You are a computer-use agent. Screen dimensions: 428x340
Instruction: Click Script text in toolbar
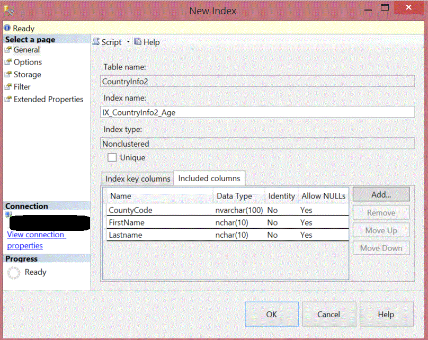tap(111, 42)
